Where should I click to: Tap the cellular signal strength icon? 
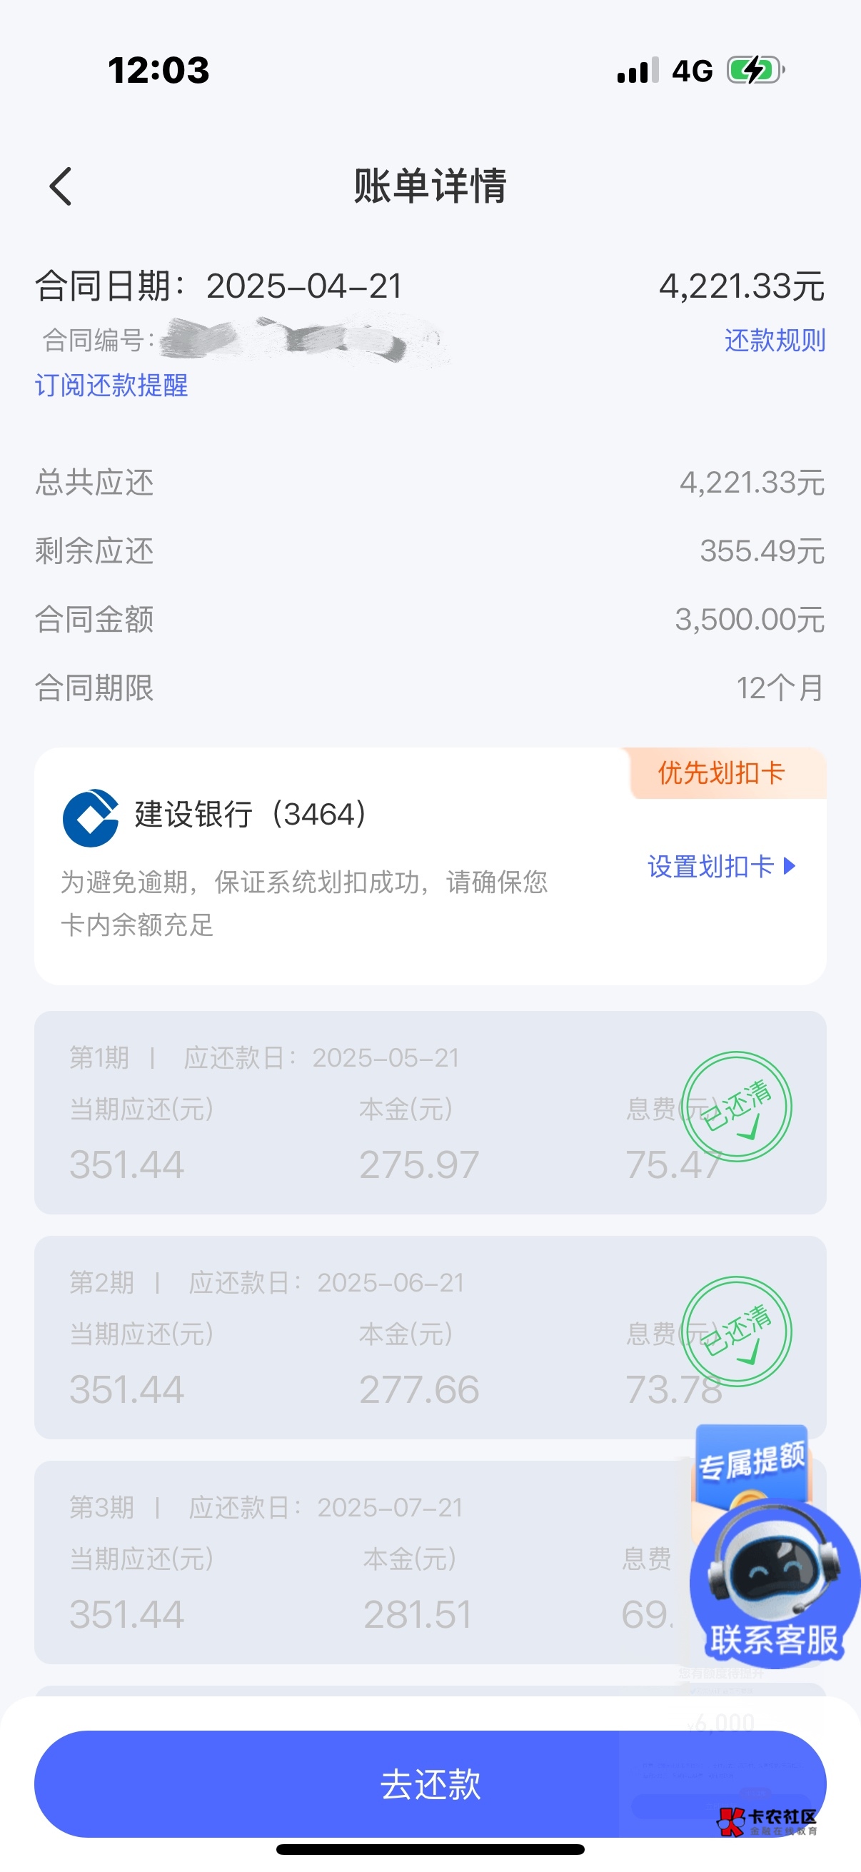pos(638,71)
